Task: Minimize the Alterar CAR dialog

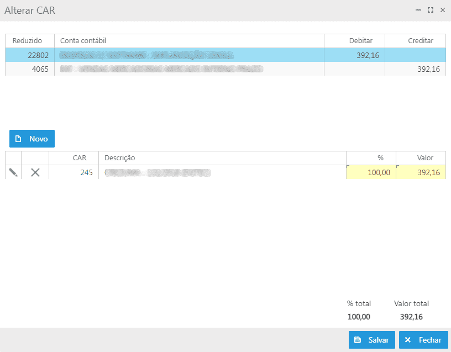Action: (x=418, y=10)
